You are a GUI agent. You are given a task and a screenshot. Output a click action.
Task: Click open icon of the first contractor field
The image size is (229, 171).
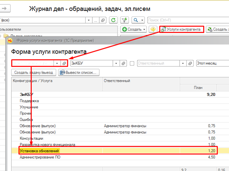point(64,63)
